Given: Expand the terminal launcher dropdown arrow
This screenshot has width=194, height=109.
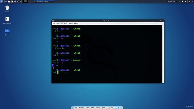Looking at the screenshot, I should coord(20,2).
